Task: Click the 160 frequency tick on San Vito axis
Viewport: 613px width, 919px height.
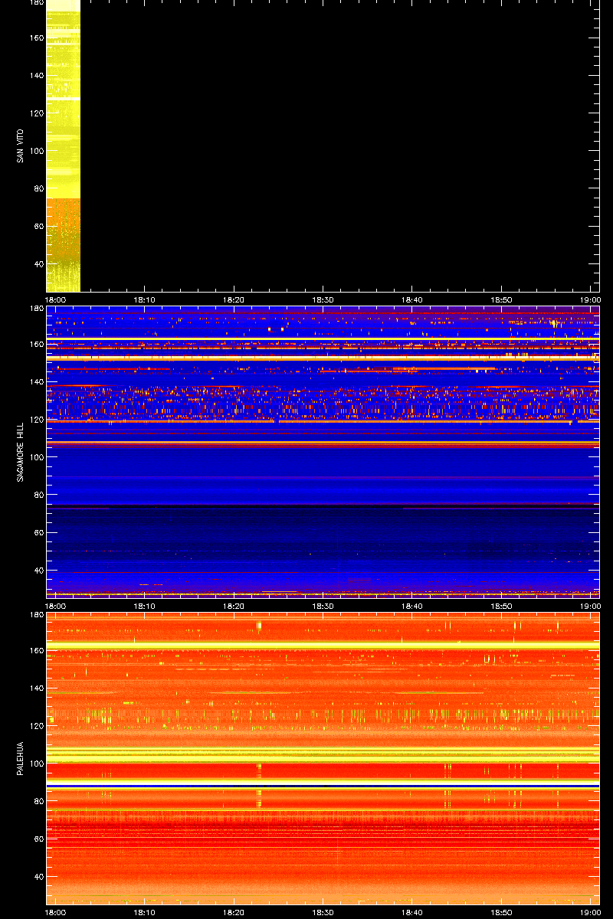Action: (x=36, y=38)
